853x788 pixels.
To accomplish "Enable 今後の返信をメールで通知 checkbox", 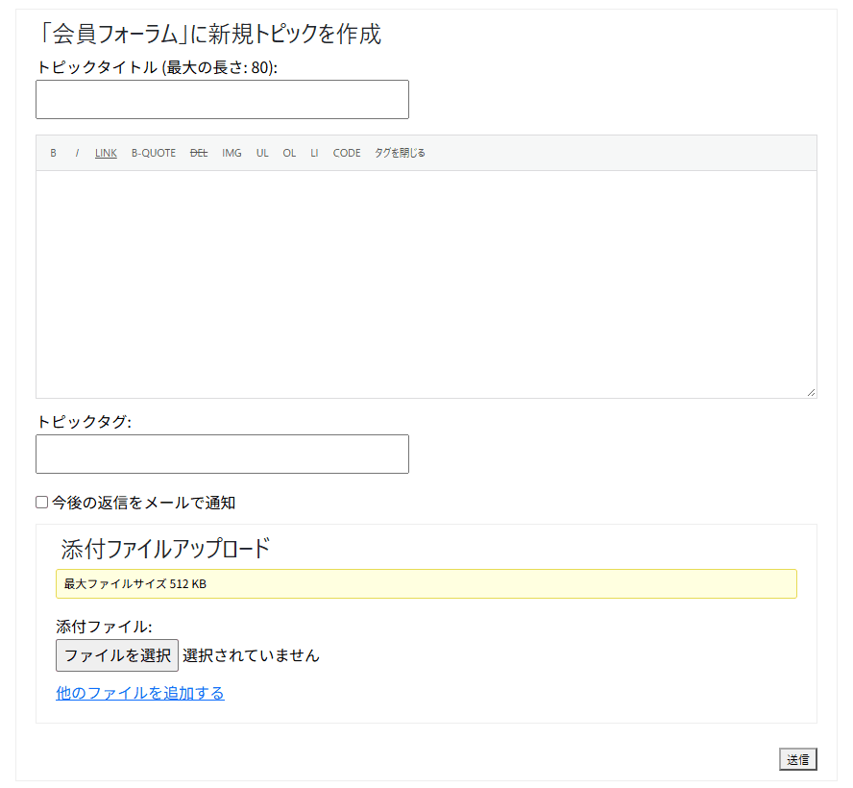I will tap(42, 503).
